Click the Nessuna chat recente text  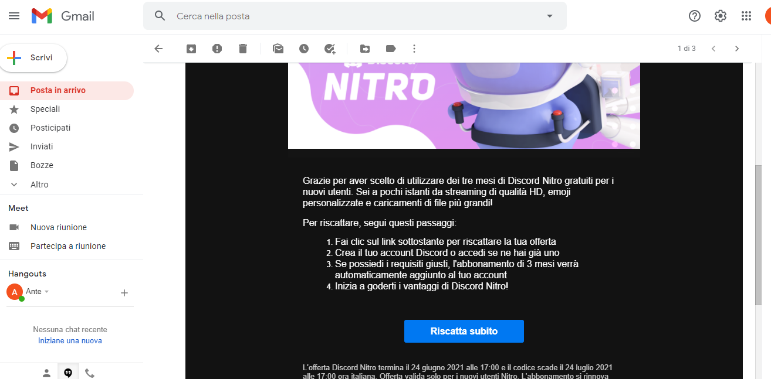[70, 330]
